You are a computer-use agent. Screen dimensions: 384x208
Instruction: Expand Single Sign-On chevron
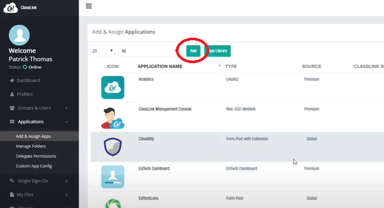pos(67,181)
